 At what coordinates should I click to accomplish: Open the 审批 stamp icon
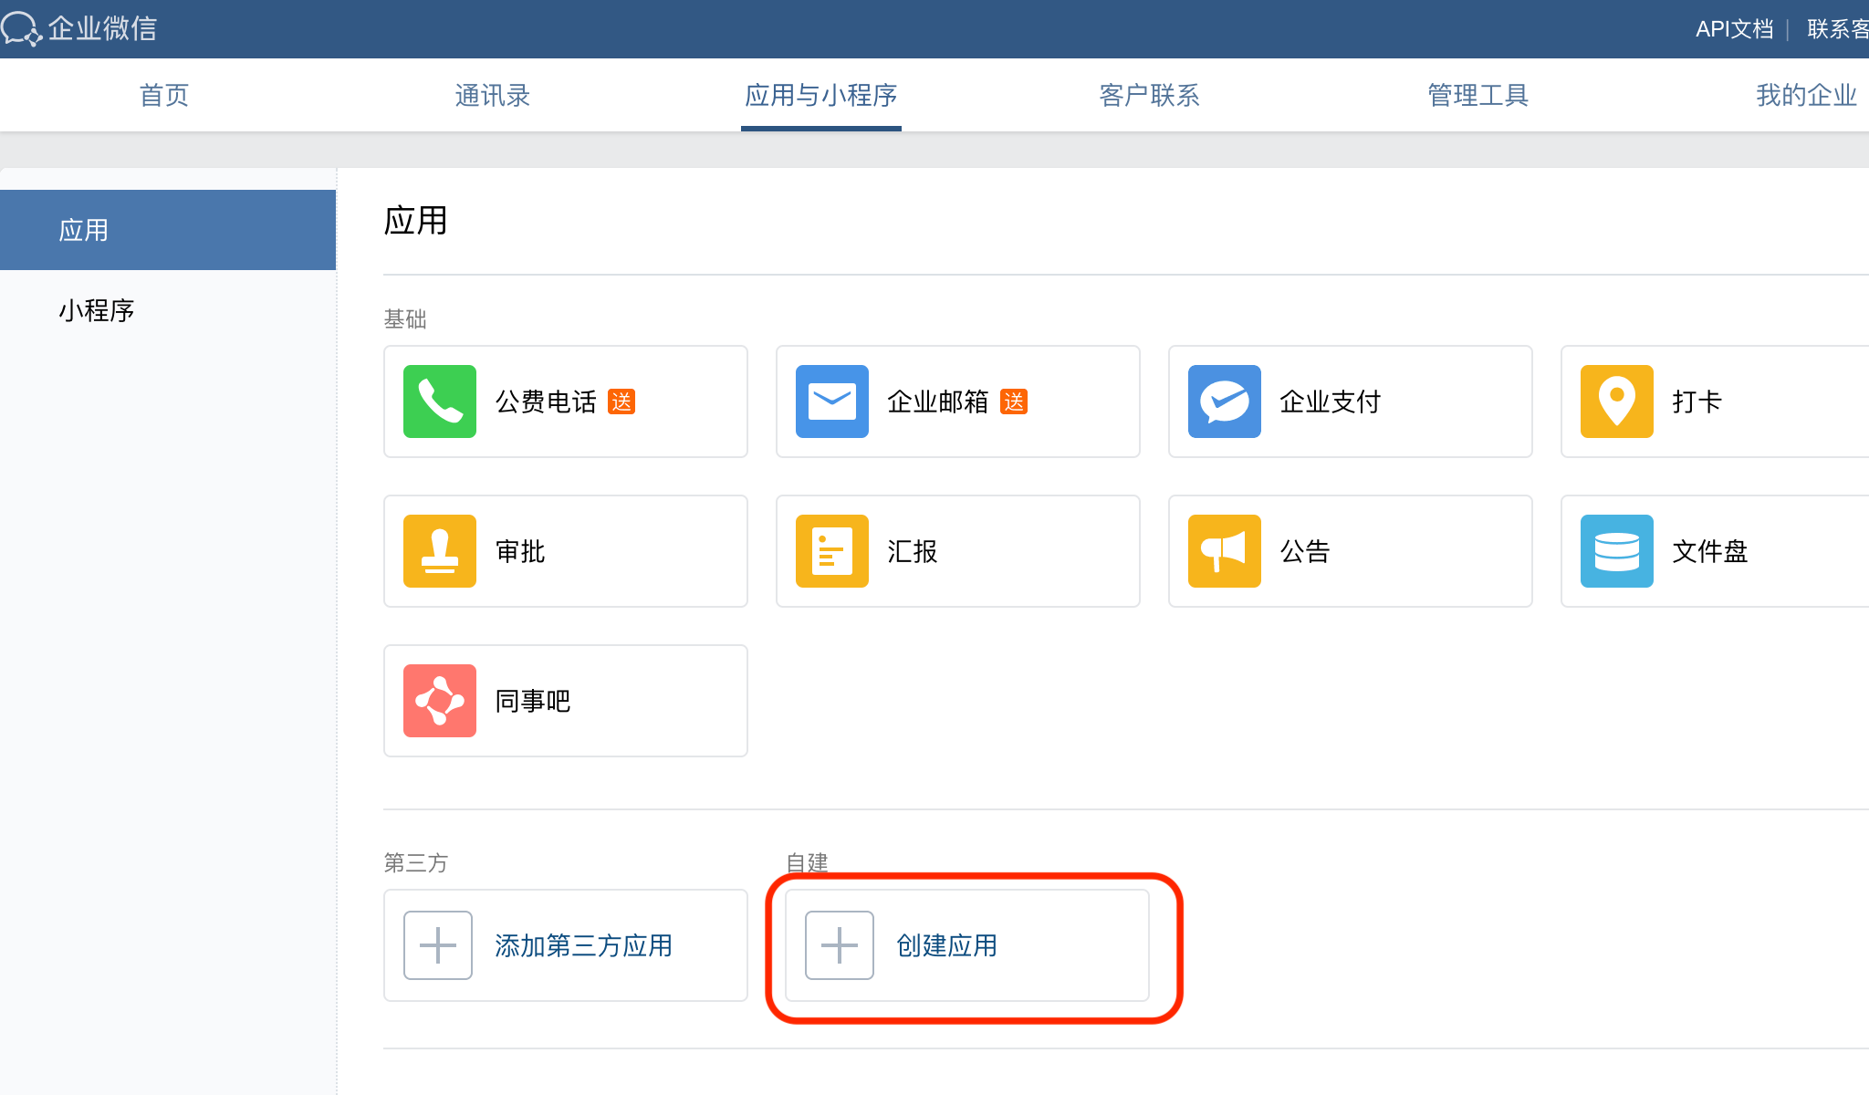pyautogui.click(x=440, y=551)
